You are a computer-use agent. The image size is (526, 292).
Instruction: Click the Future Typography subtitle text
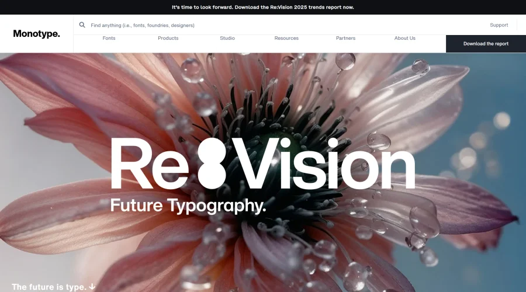[x=188, y=206]
